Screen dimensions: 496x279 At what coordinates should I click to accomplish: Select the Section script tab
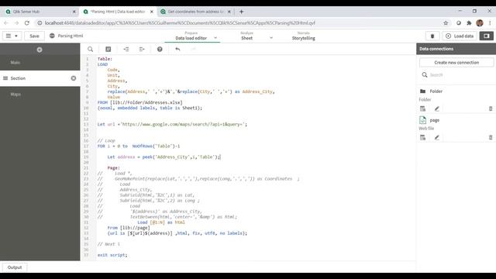pos(40,78)
